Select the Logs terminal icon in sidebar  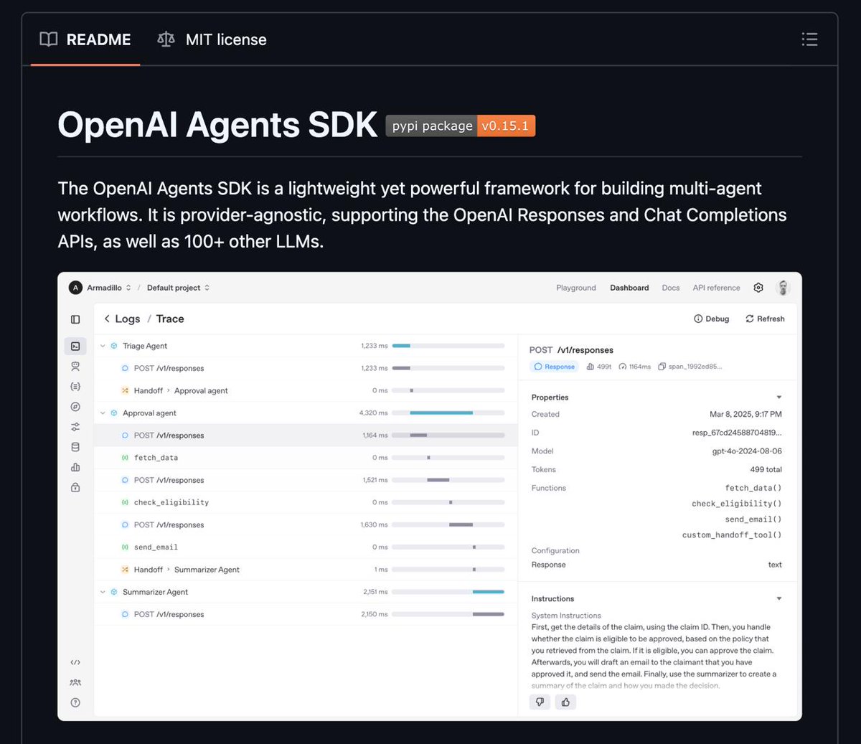click(x=75, y=346)
